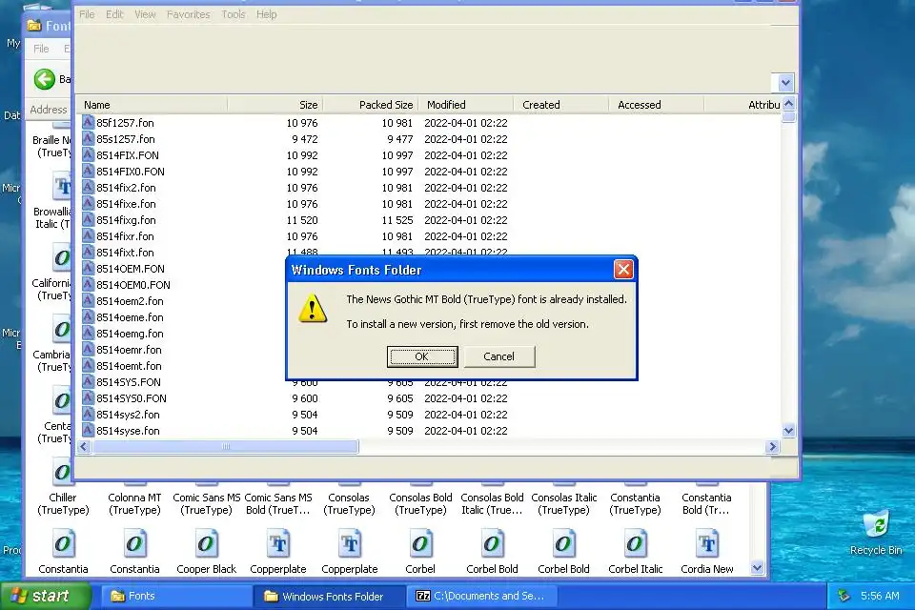Select the Corbel font icon
This screenshot has height=610, width=915.
click(x=420, y=543)
